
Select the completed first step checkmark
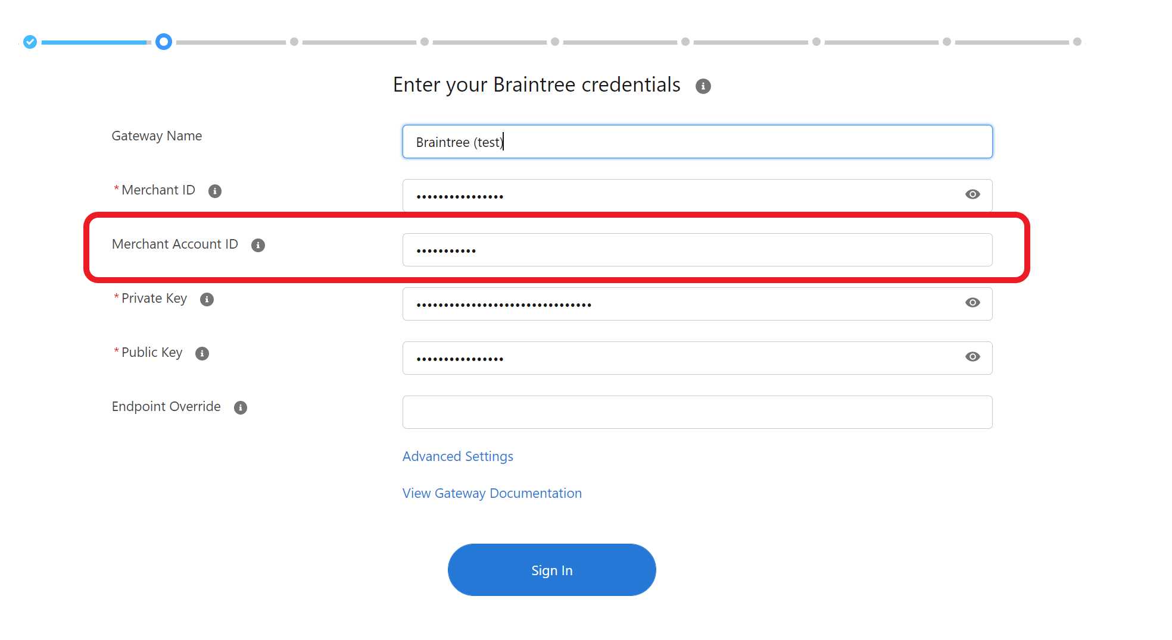[29, 42]
